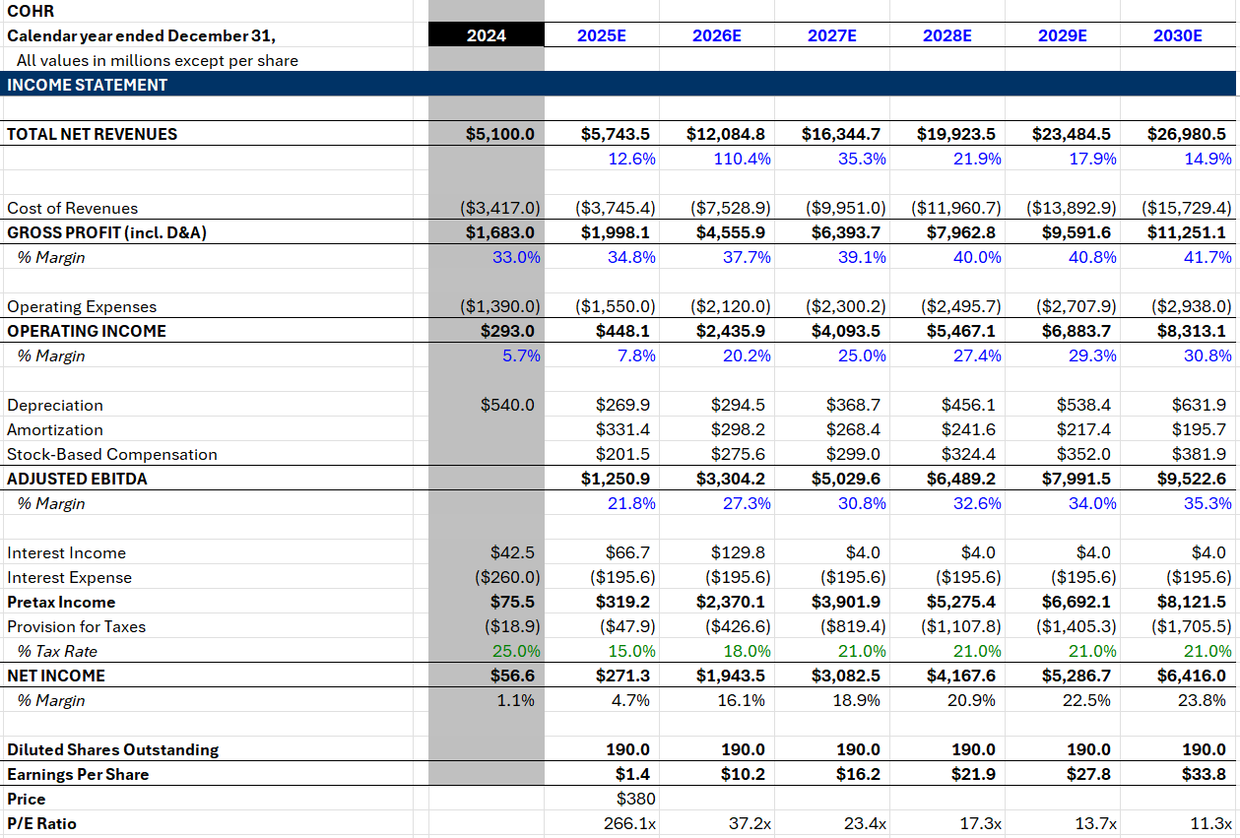Select the OPERATING INCOME label

pyautogui.click(x=87, y=331)
